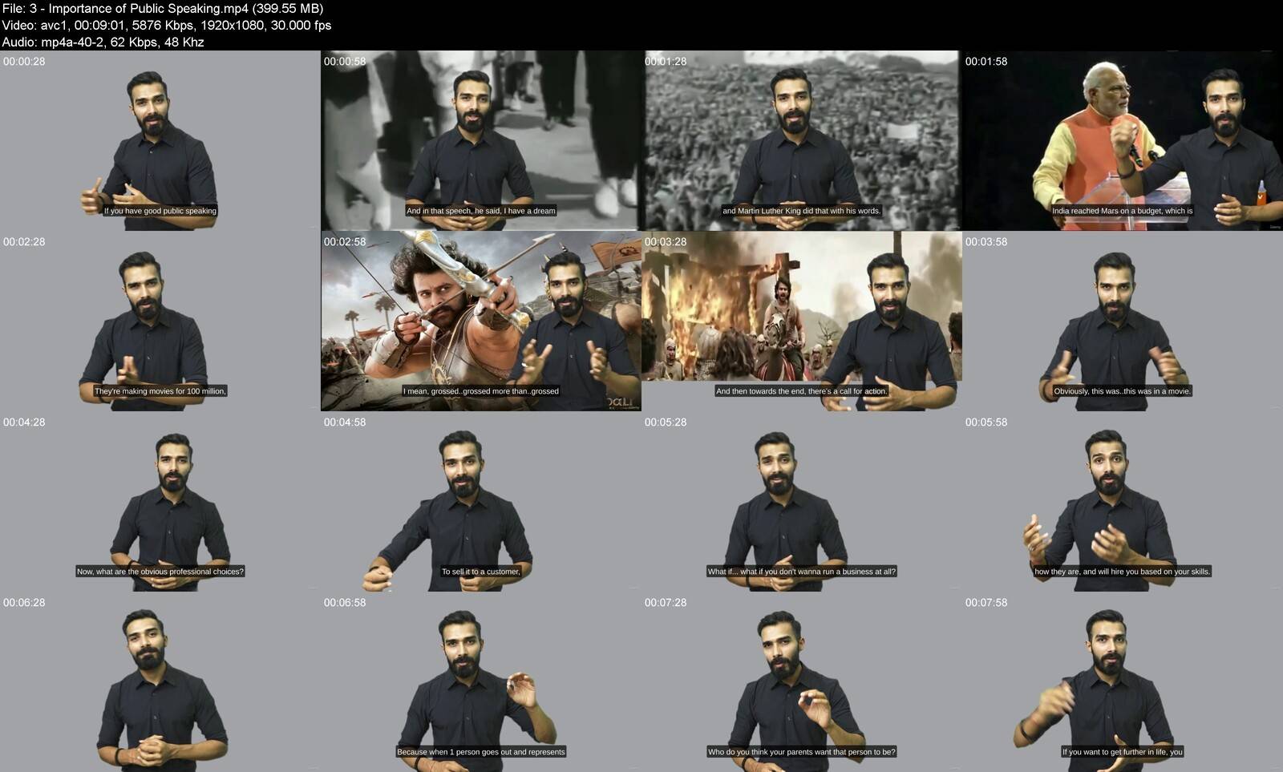Select the subtitle "To sell it to a customer,"
Image resolution: width=1283 pixels, height=772 pixels.
click(481, 572)
